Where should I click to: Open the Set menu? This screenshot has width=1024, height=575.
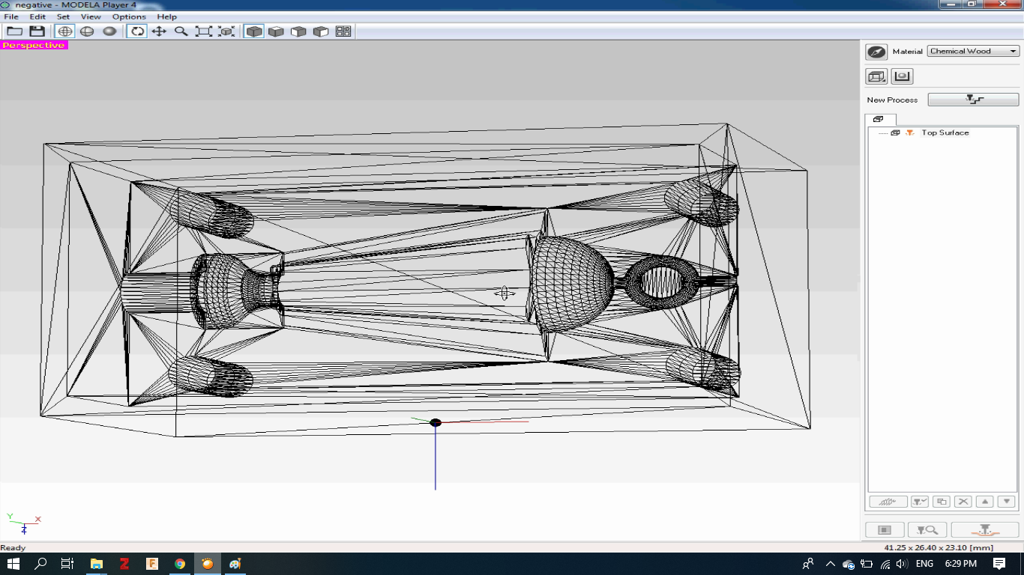click(x=63, y=16)
